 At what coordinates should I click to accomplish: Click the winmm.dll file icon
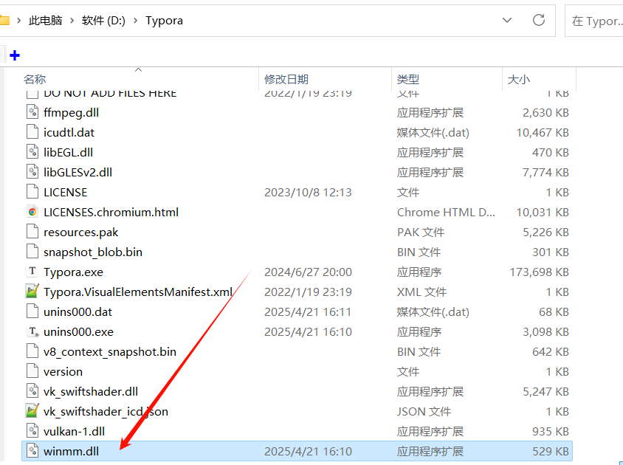32,451
